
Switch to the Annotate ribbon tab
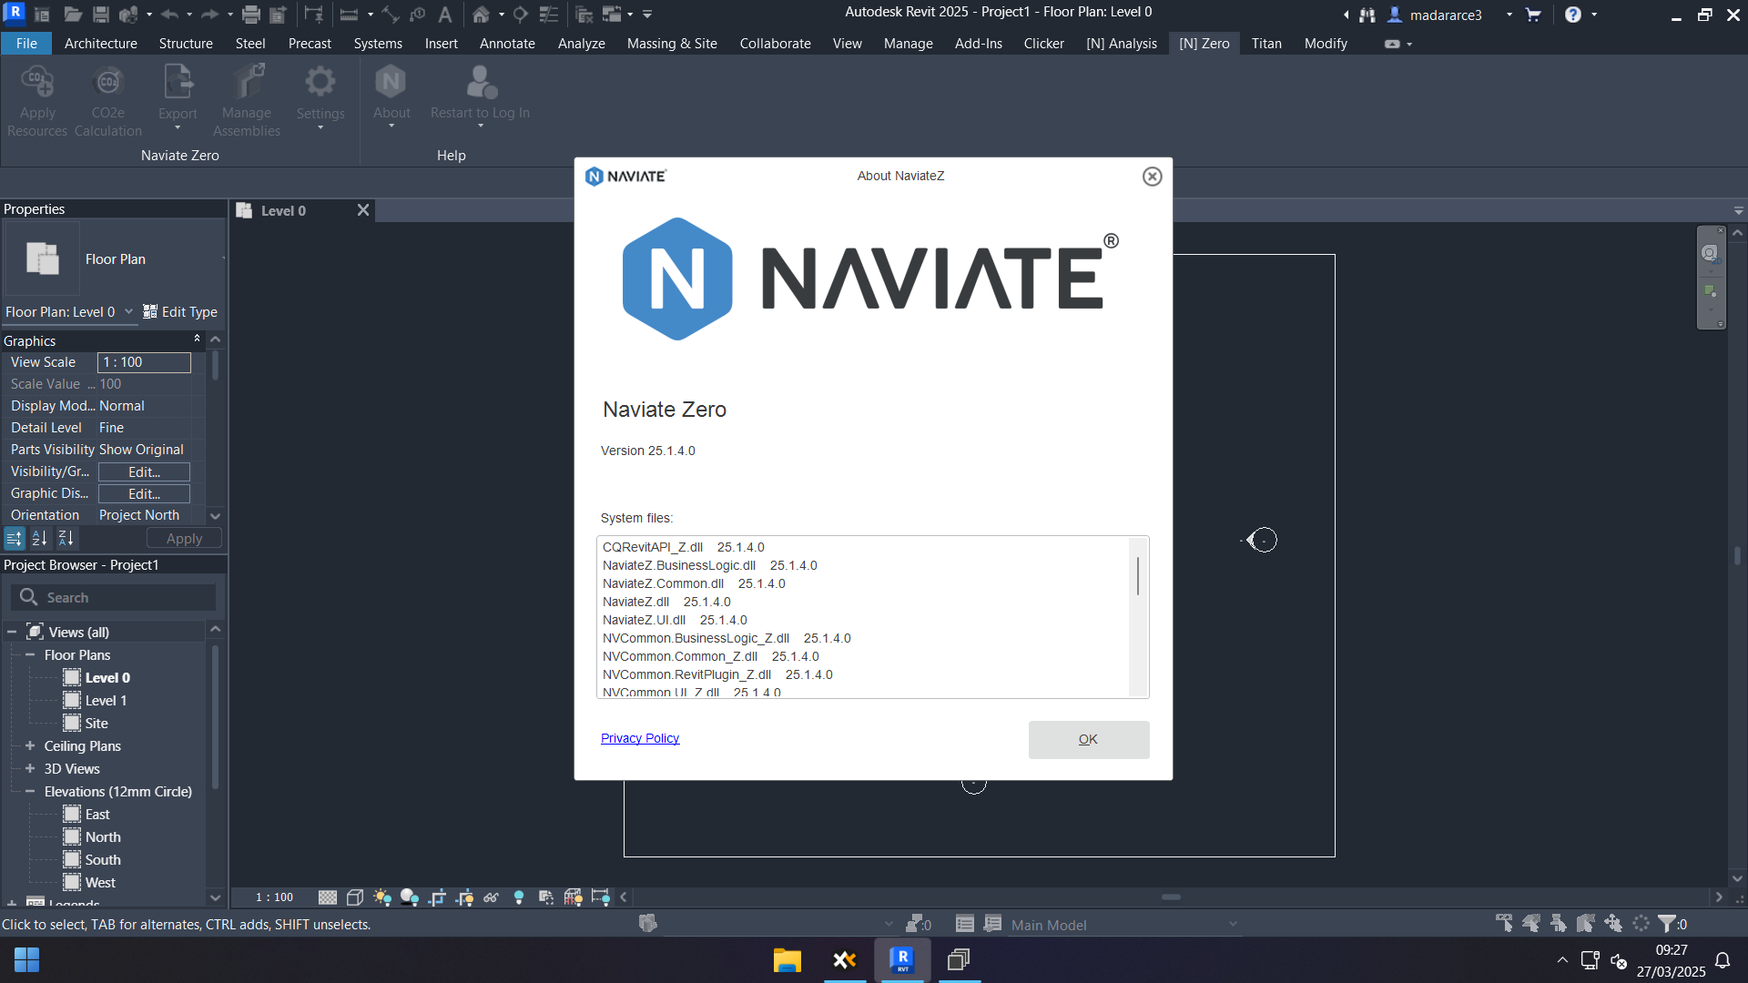click(507, 43)
